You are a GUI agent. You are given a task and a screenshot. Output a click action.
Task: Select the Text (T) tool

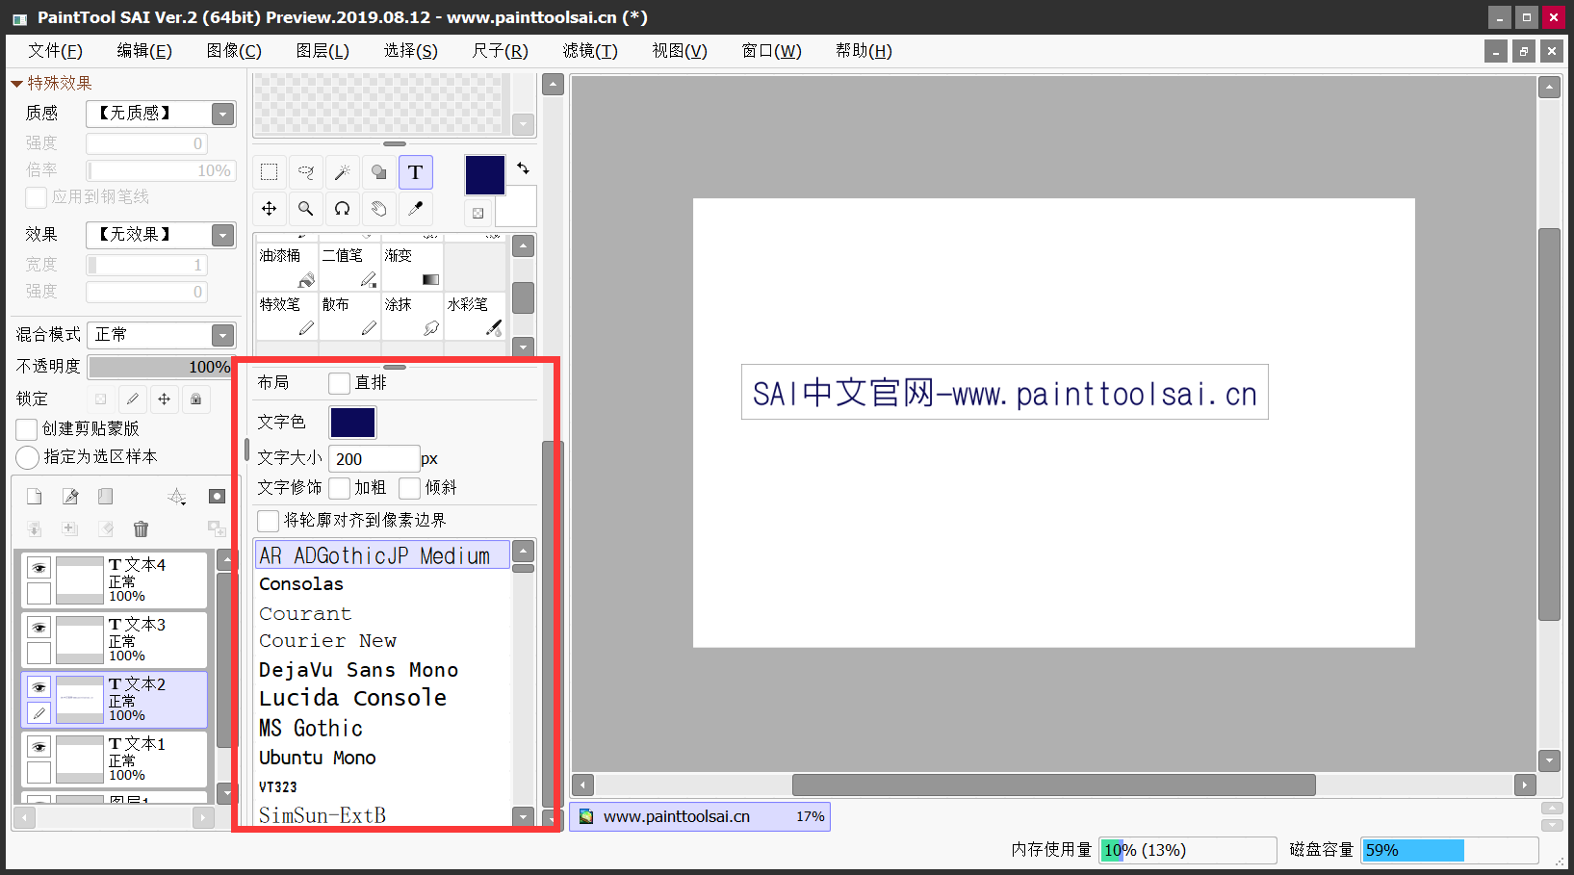(416, 172)
